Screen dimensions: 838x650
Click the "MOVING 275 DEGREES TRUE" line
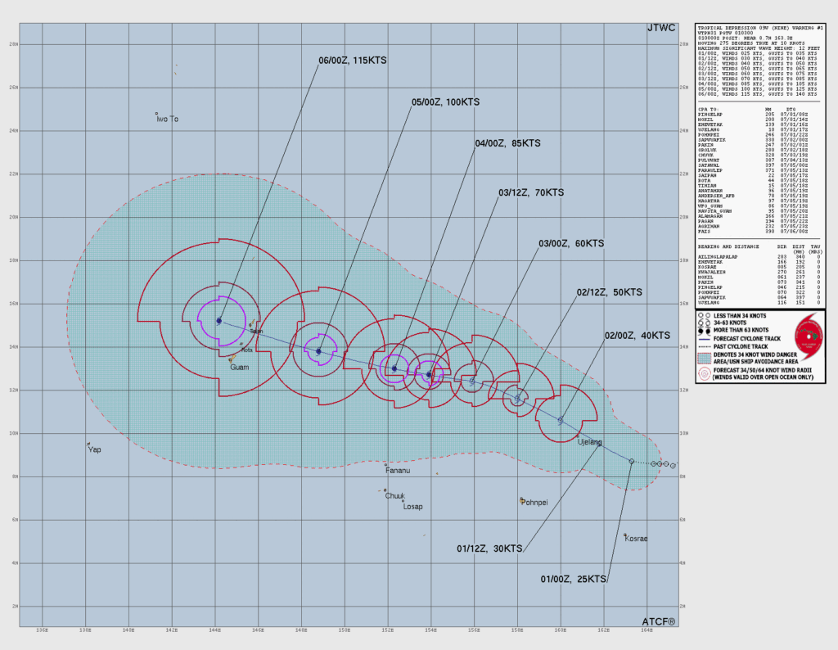[x=751, y=43]
